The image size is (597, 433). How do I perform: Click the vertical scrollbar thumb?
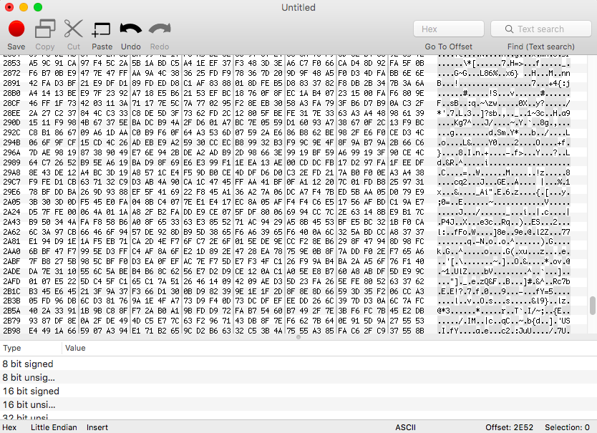pos(593,306)
